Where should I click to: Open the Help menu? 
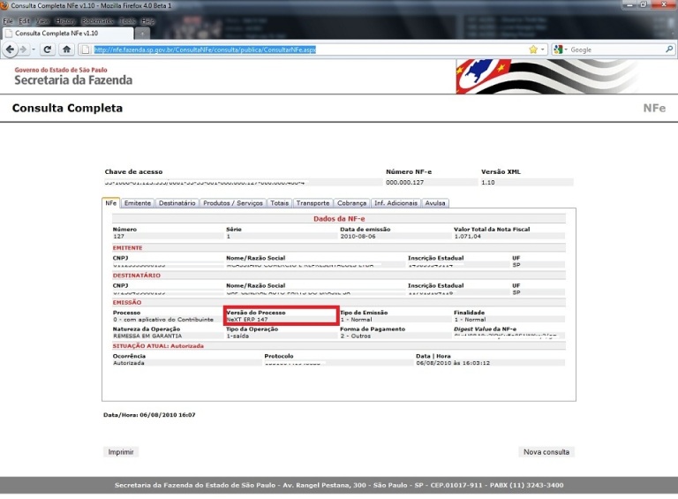pos(148,21)
